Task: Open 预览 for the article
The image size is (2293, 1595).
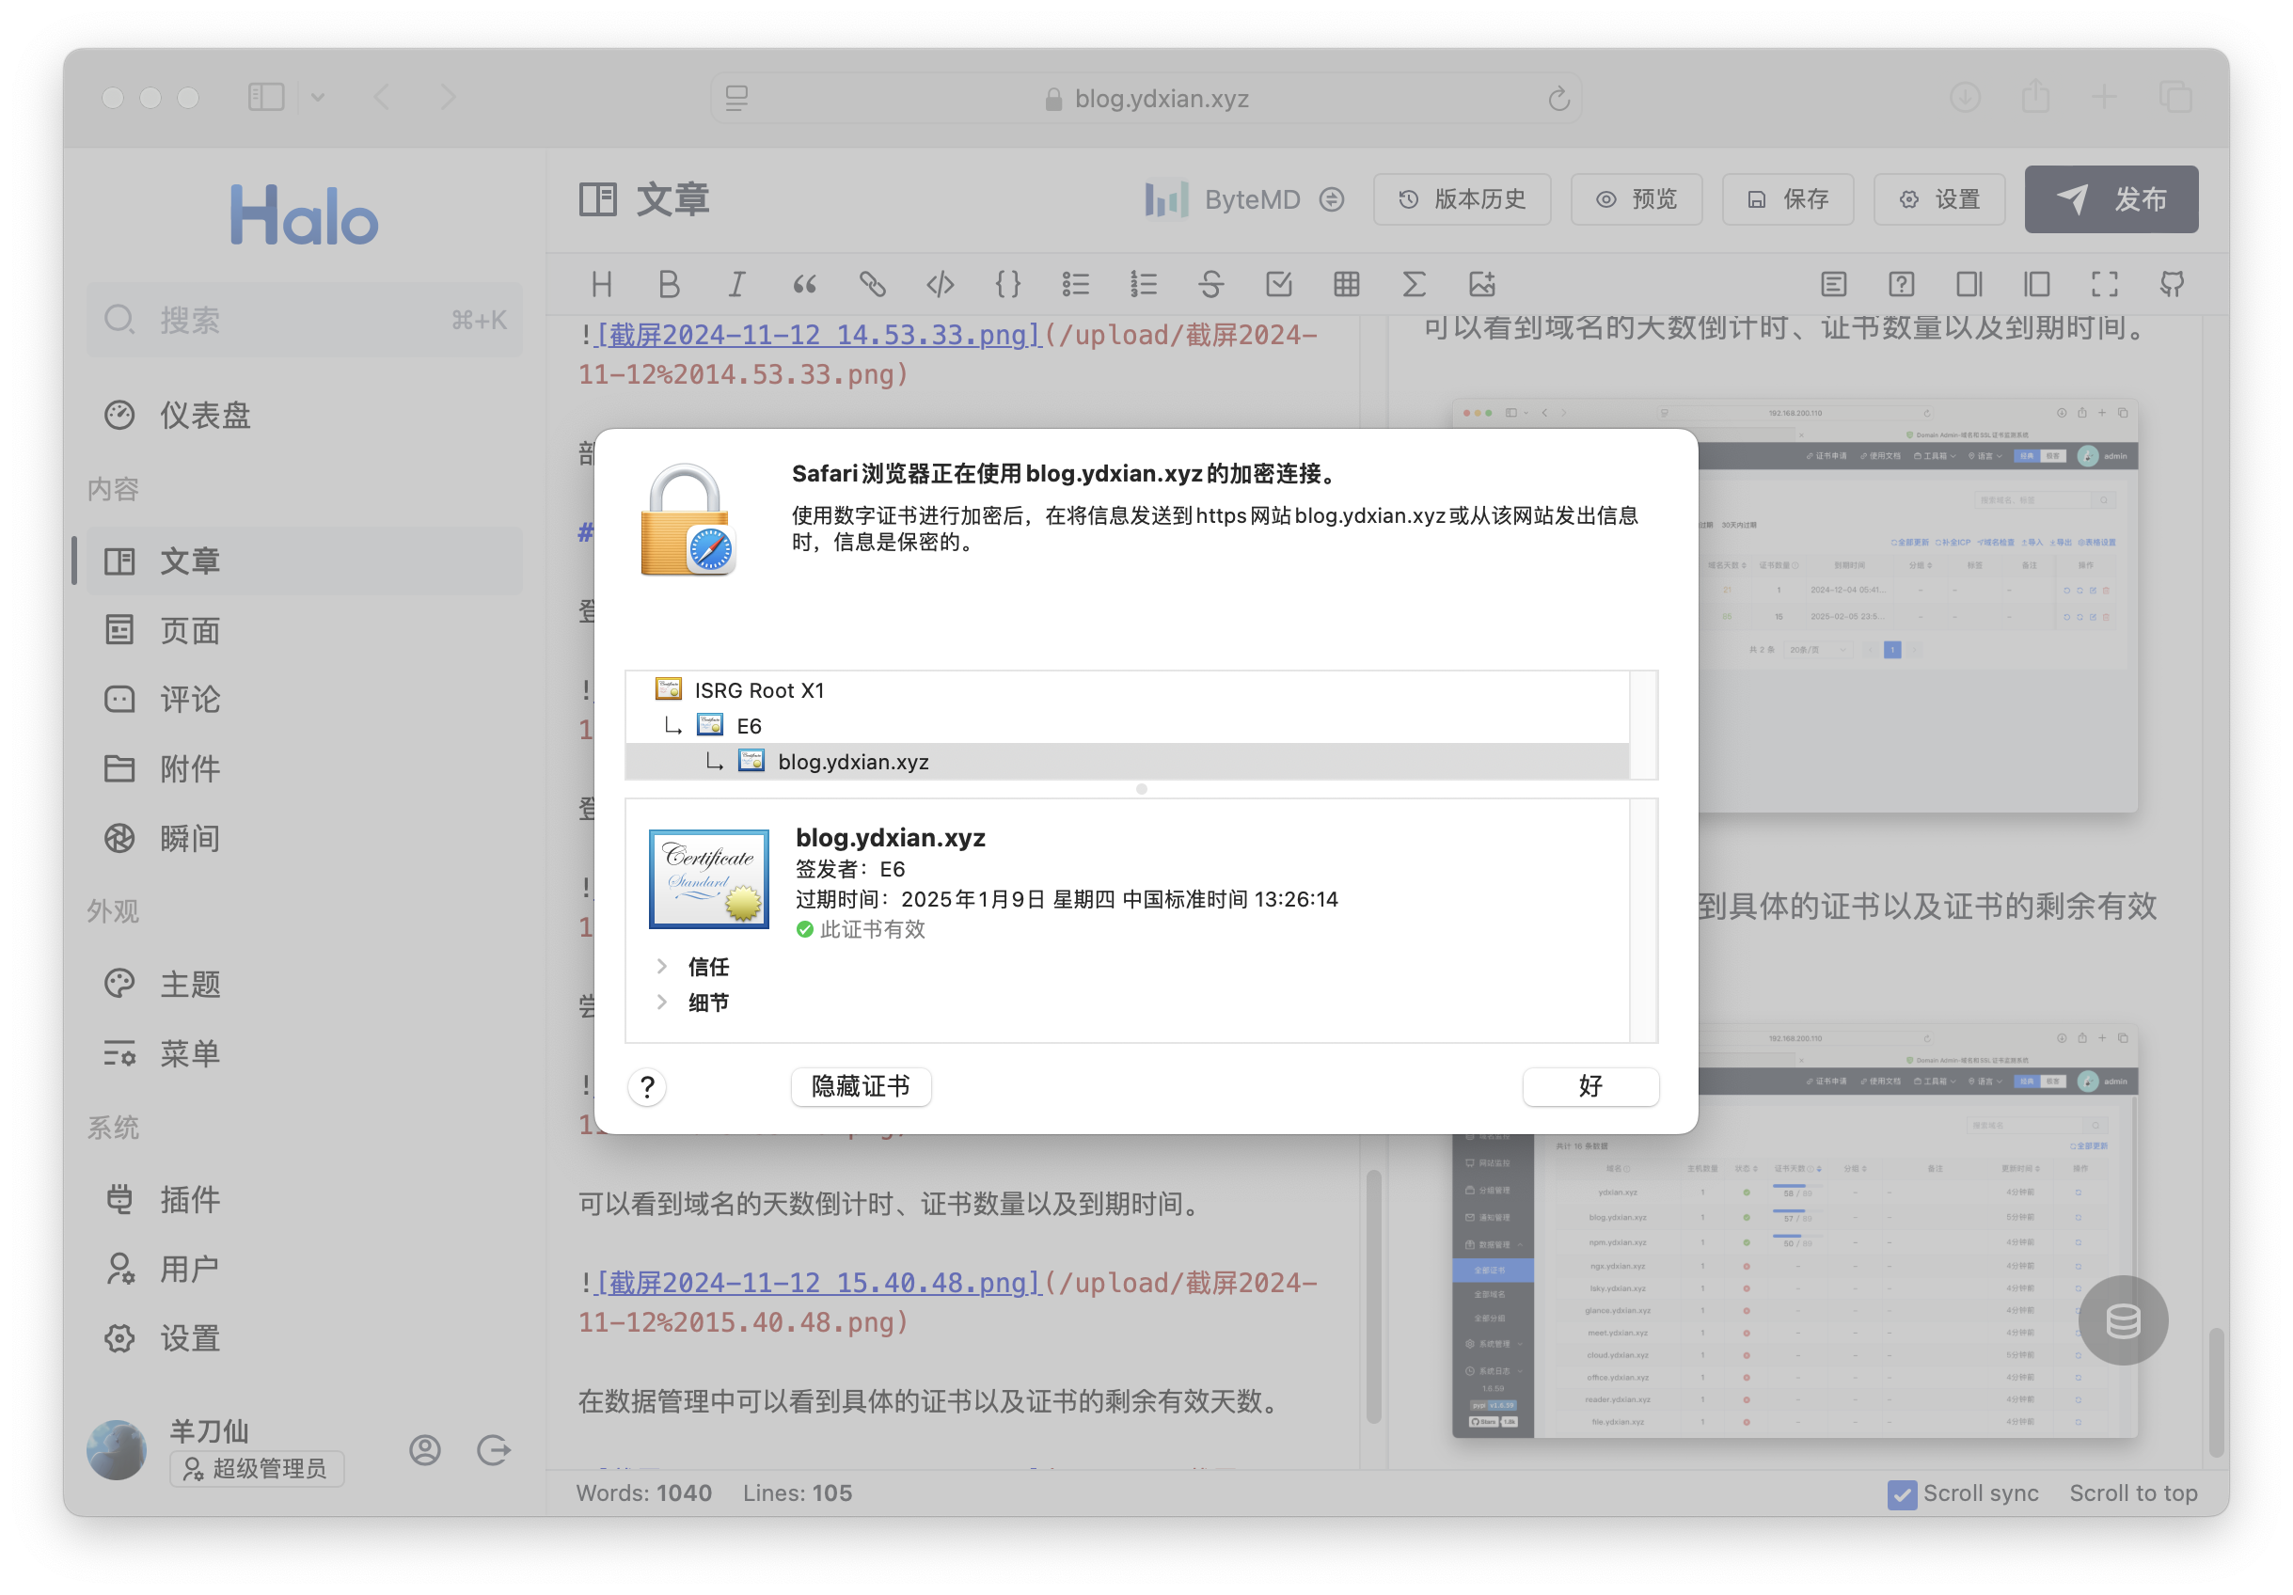Action: click(x=1636, y=199)
